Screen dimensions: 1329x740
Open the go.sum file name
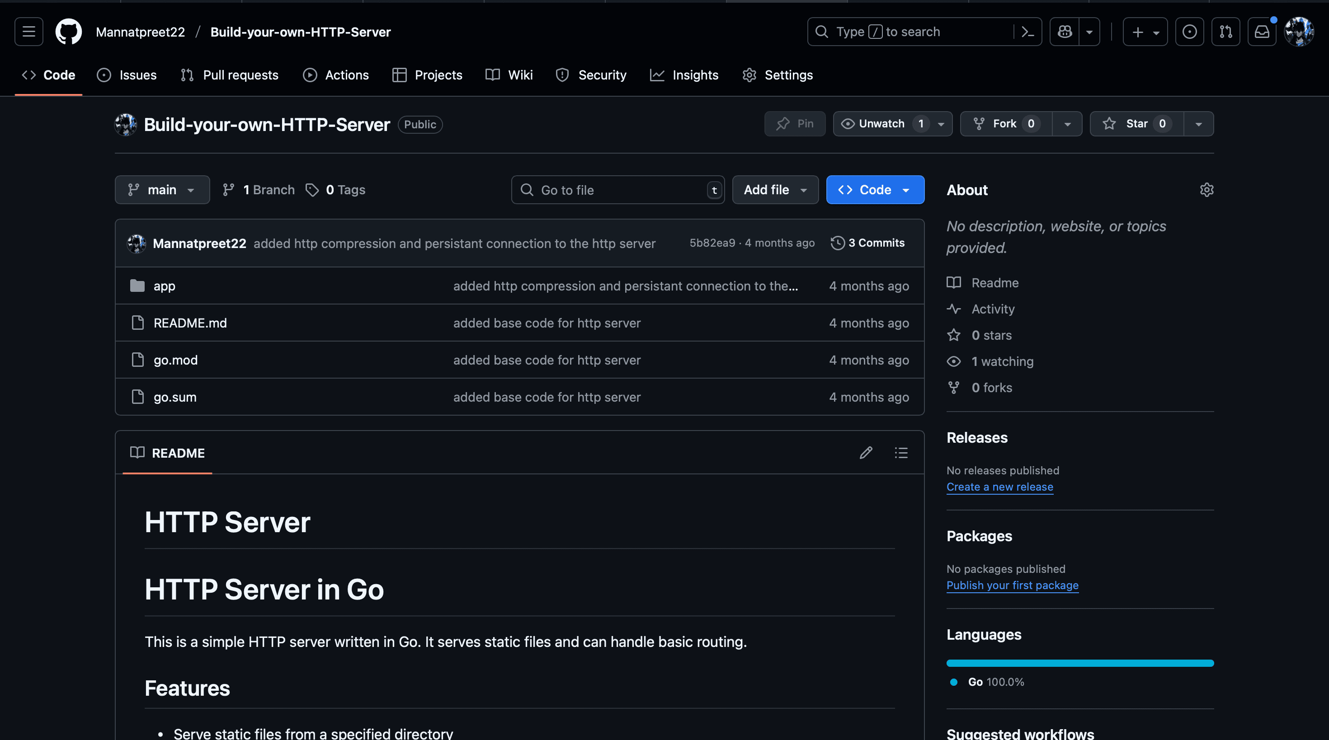pyautogui.click(x=175, y=397)
